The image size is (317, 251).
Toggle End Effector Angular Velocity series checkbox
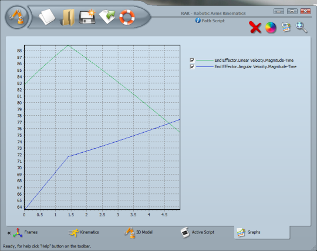[192, 66]
